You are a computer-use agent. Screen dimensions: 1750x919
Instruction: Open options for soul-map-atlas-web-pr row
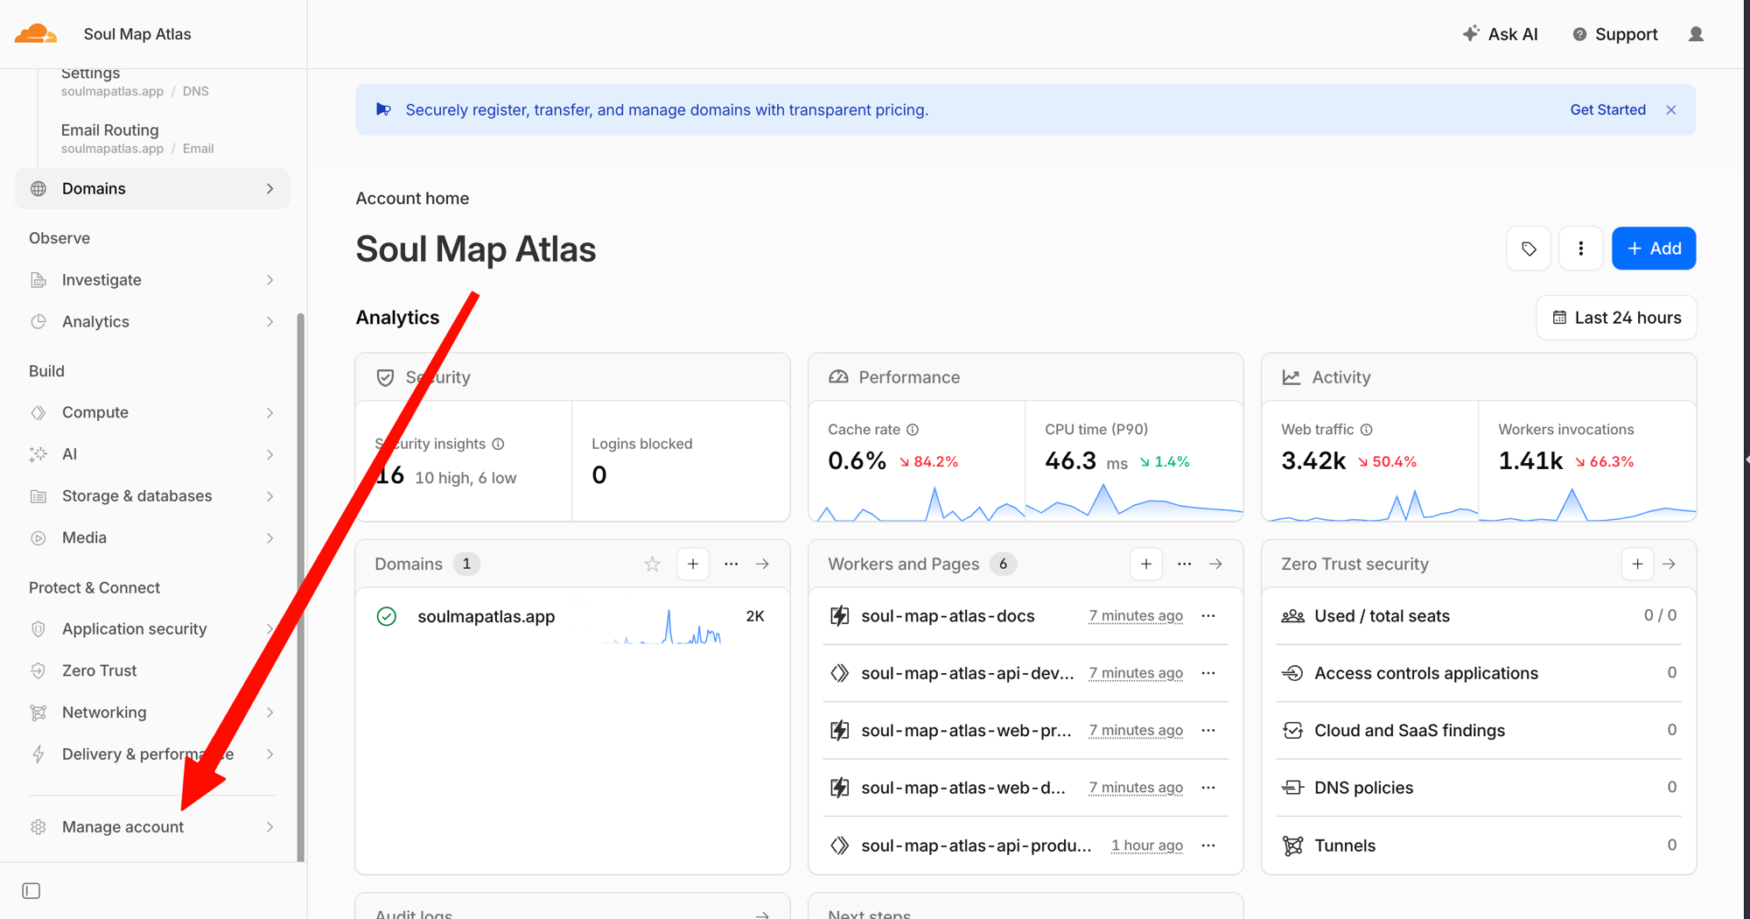pos(1208,731)
